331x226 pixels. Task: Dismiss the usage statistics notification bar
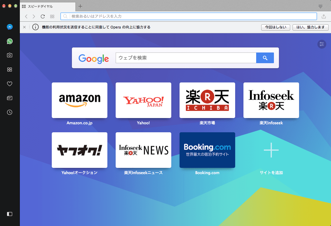click(25, 27)
